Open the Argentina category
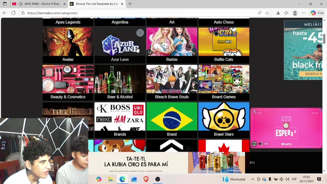Screen dimensions: 327x184 tap(120, 22)
